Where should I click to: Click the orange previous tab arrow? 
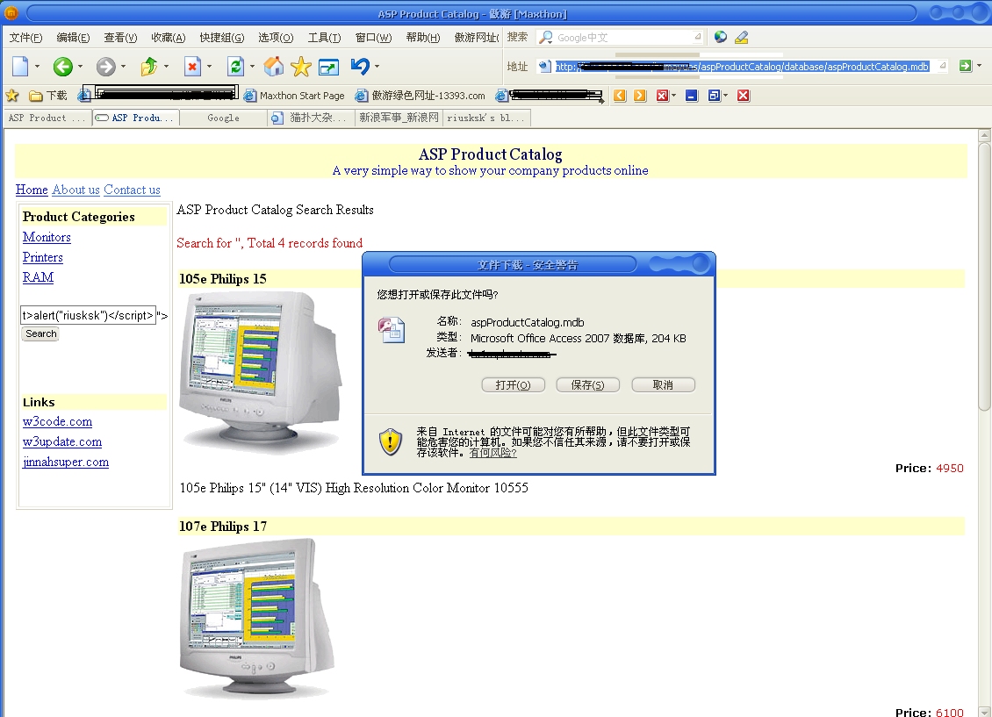point(620,96)
